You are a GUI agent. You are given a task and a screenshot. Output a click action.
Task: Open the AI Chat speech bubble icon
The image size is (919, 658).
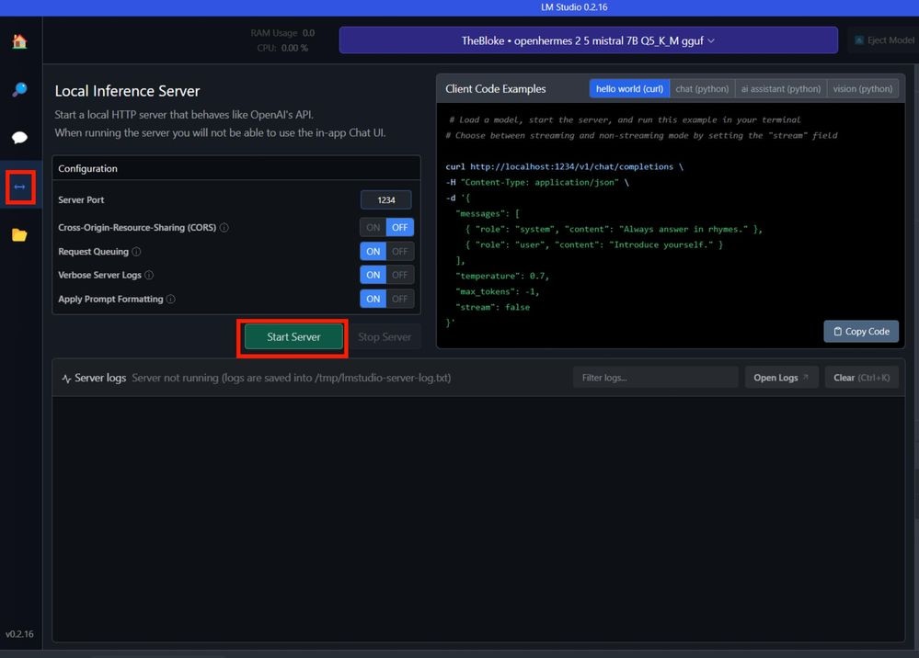point(19,138)
